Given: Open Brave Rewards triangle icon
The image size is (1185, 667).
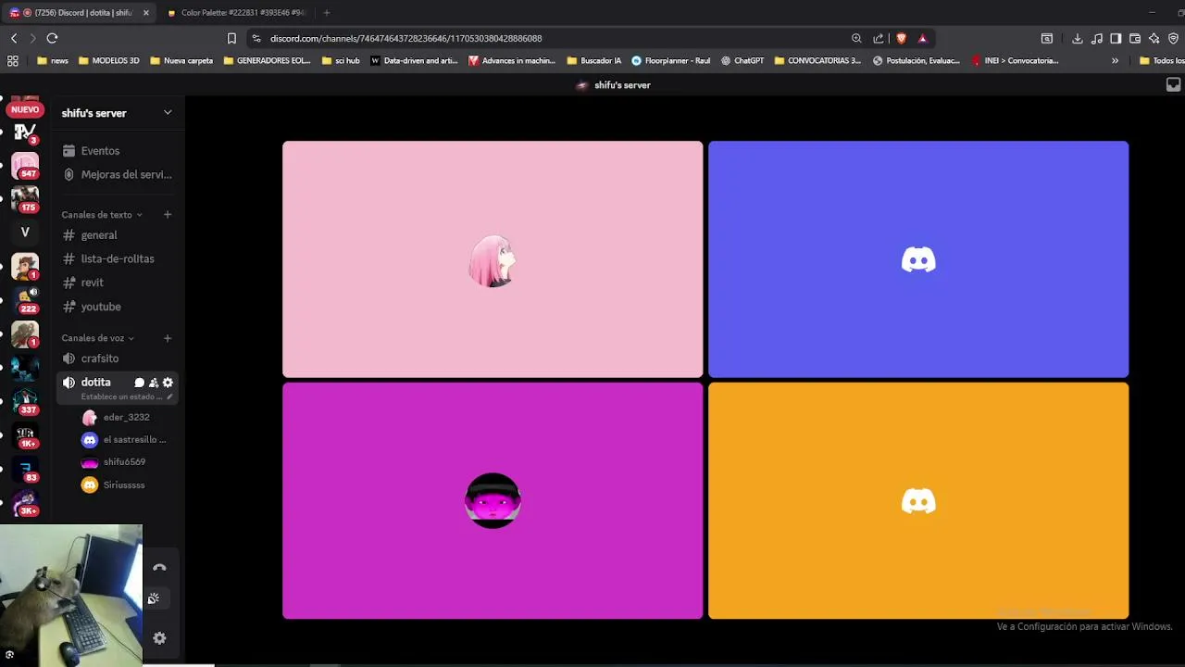Looking at the screenshot, I should pos(922,38).
